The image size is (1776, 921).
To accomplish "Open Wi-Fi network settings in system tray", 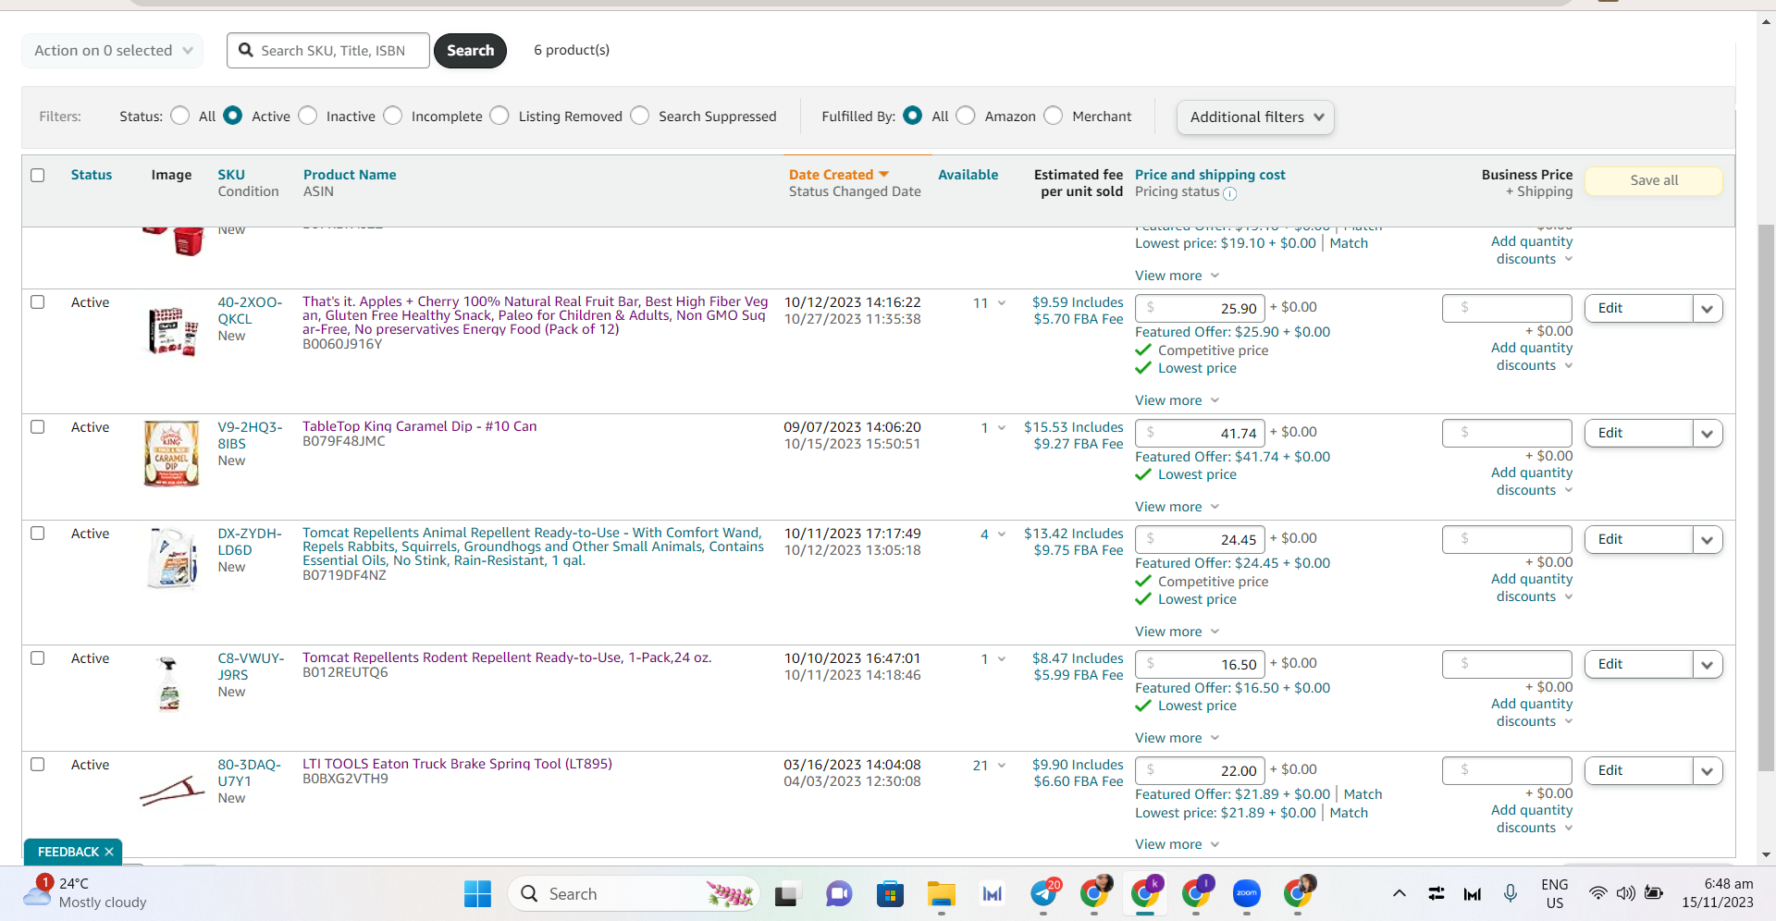I will (x=1597, y=893).
